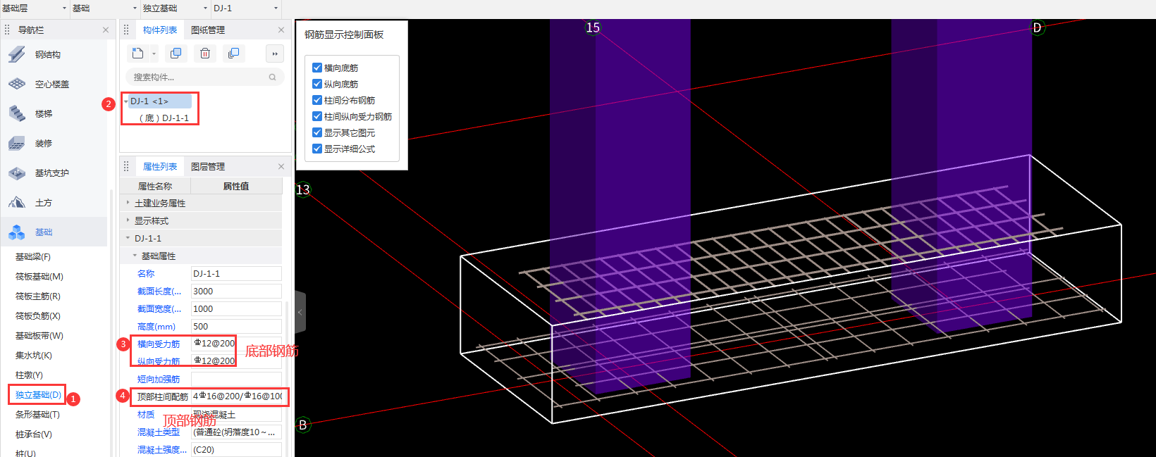The width and height of the screenshot is (1156, 457).
Task: Toggle the 显示详细公式 checkbox
Action: click(x=317, y=149)
